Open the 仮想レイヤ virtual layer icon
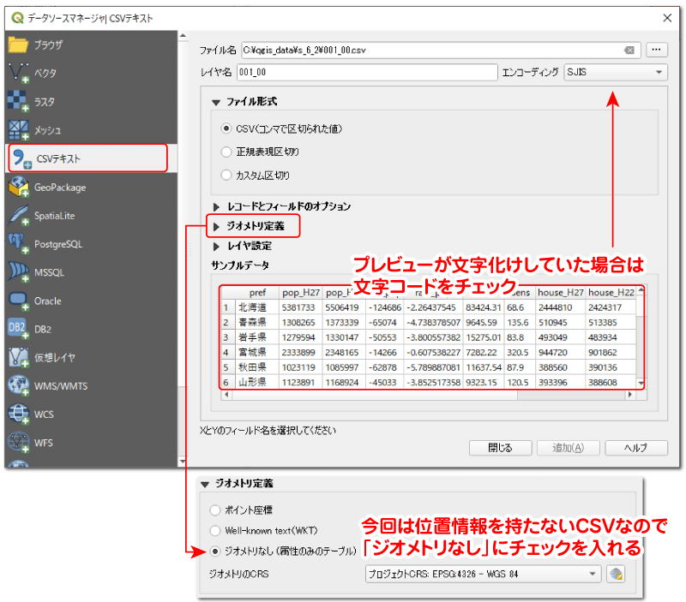Screen dimensions: 686x602 click(18, 357)
